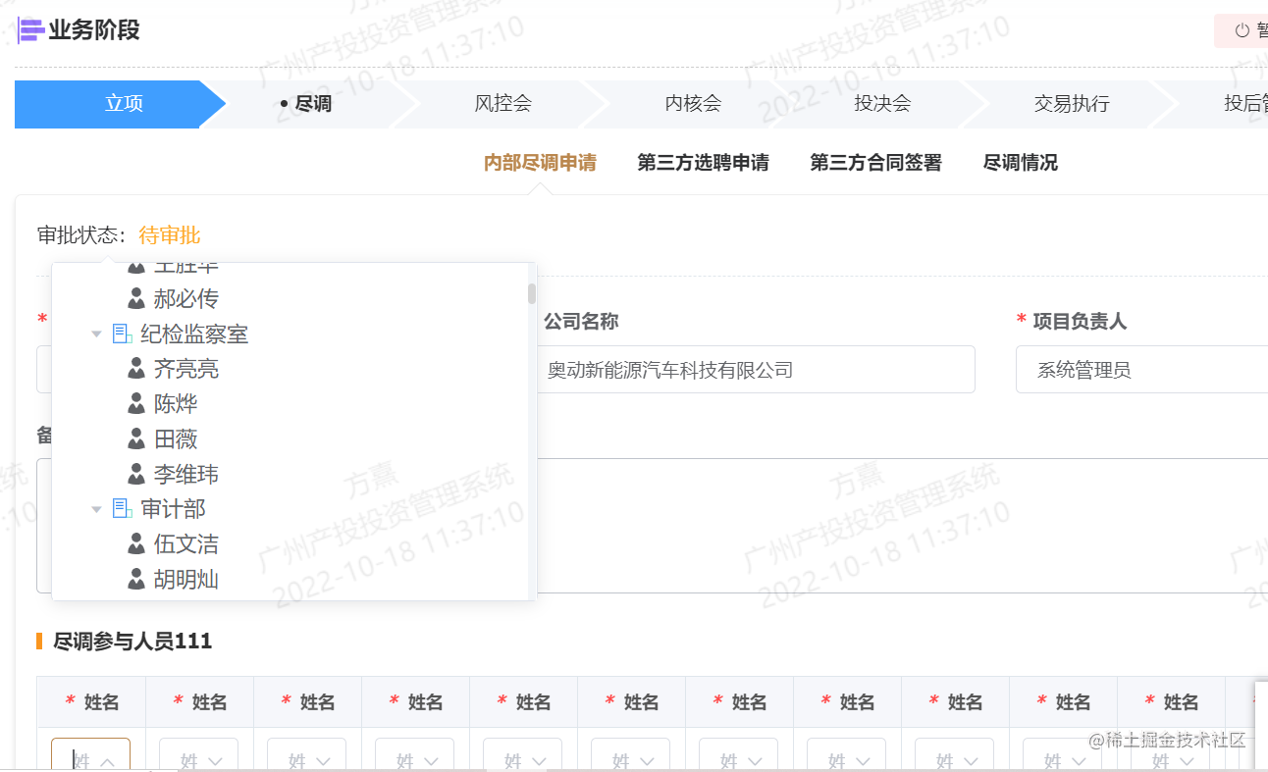The image size is (1268, 772).
Task: Click the 公司名称 input field
Action: coord(756,370)
